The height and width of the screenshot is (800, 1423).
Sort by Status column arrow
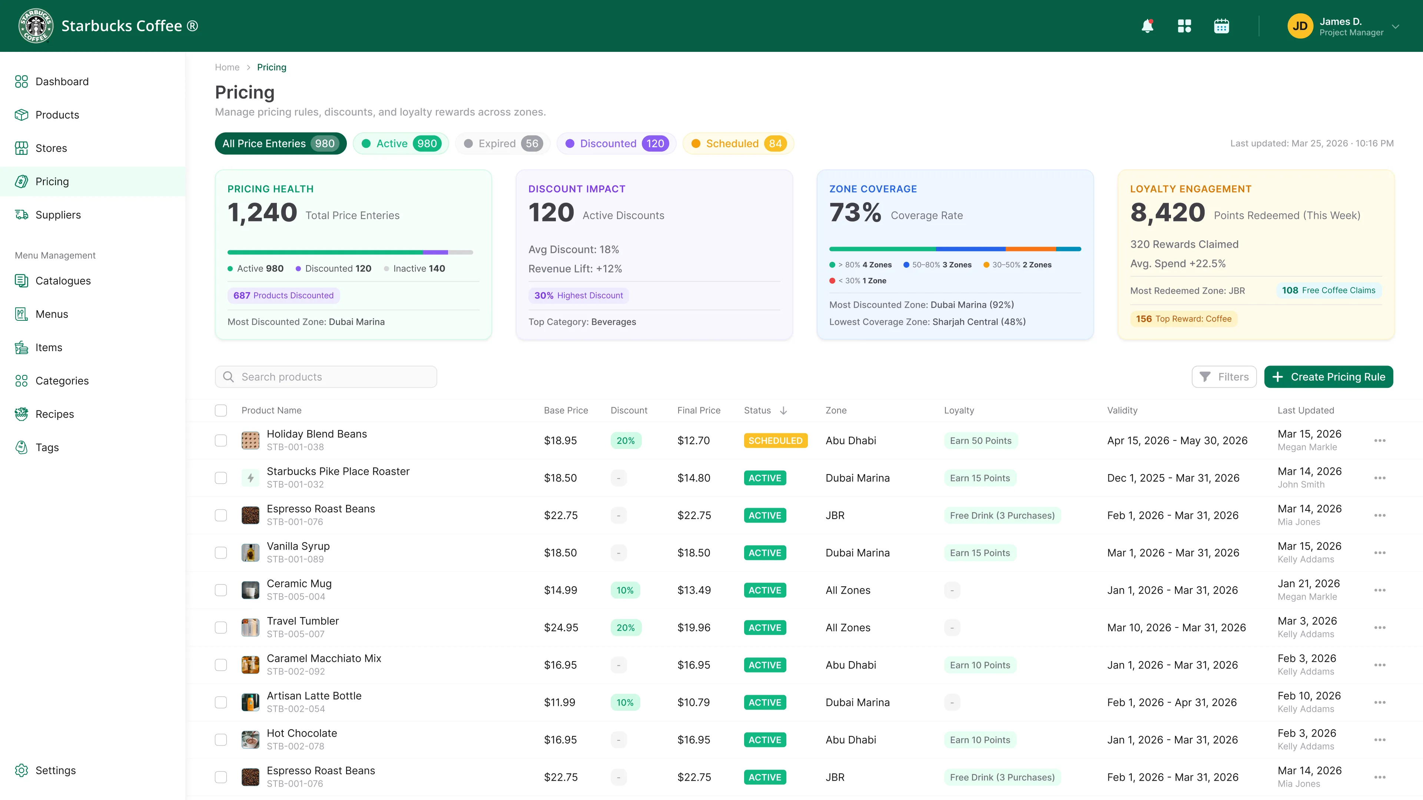coord(783,410)
